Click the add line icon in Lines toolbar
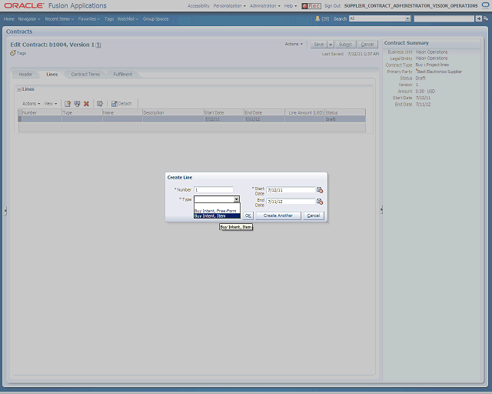 (68, 104)
